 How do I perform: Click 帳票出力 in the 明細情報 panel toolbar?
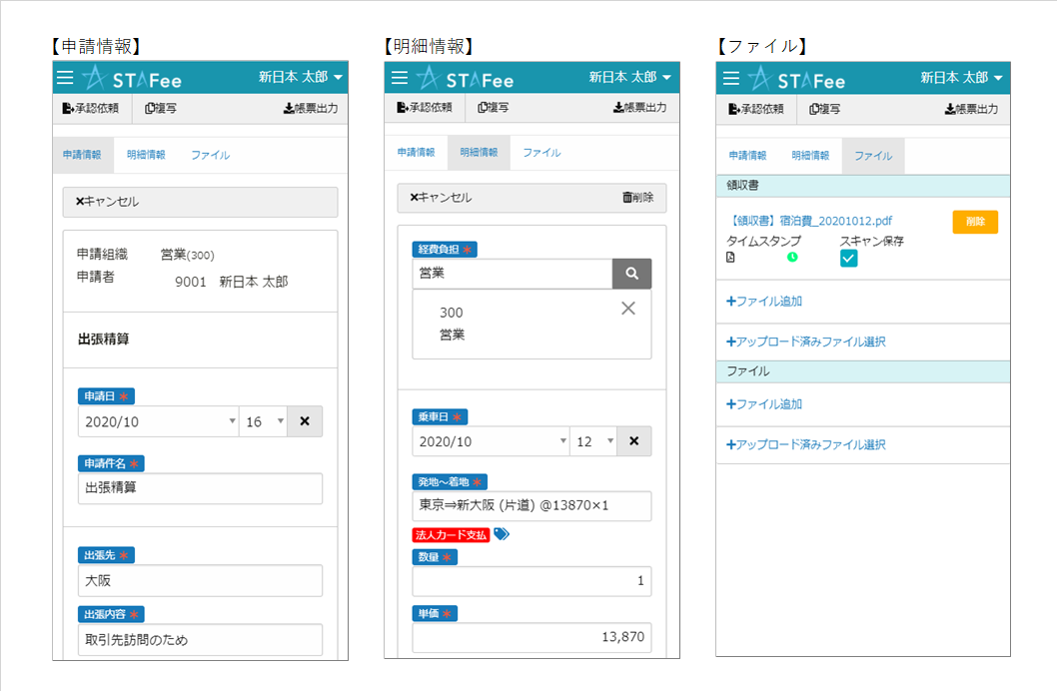point(639,108)
